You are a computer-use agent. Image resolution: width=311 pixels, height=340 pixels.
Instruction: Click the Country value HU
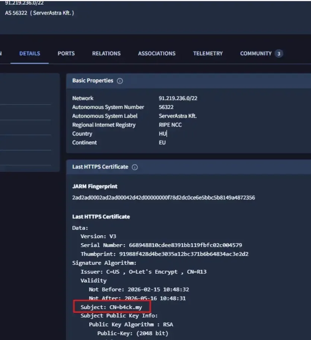[162, 134]
